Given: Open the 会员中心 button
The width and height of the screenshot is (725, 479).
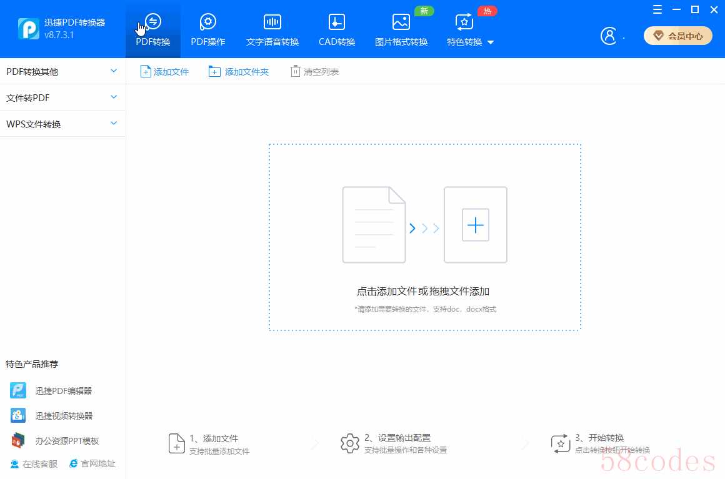Looking at the screenshot, I should pyautogui.click(x=678, y=36).
